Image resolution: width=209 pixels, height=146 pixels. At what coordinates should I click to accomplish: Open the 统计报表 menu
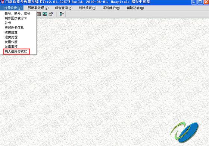[87, 8]
